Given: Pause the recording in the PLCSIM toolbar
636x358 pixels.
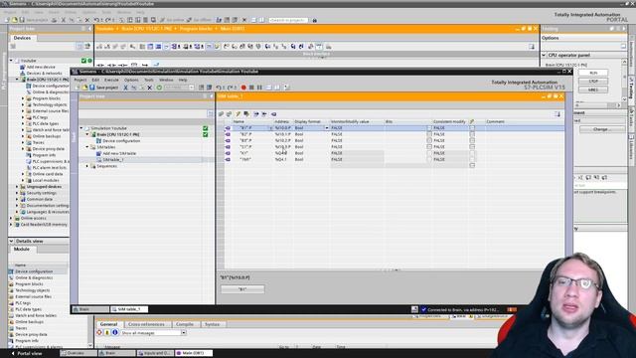Looking at the screenshot, I should tap(259, 88).
